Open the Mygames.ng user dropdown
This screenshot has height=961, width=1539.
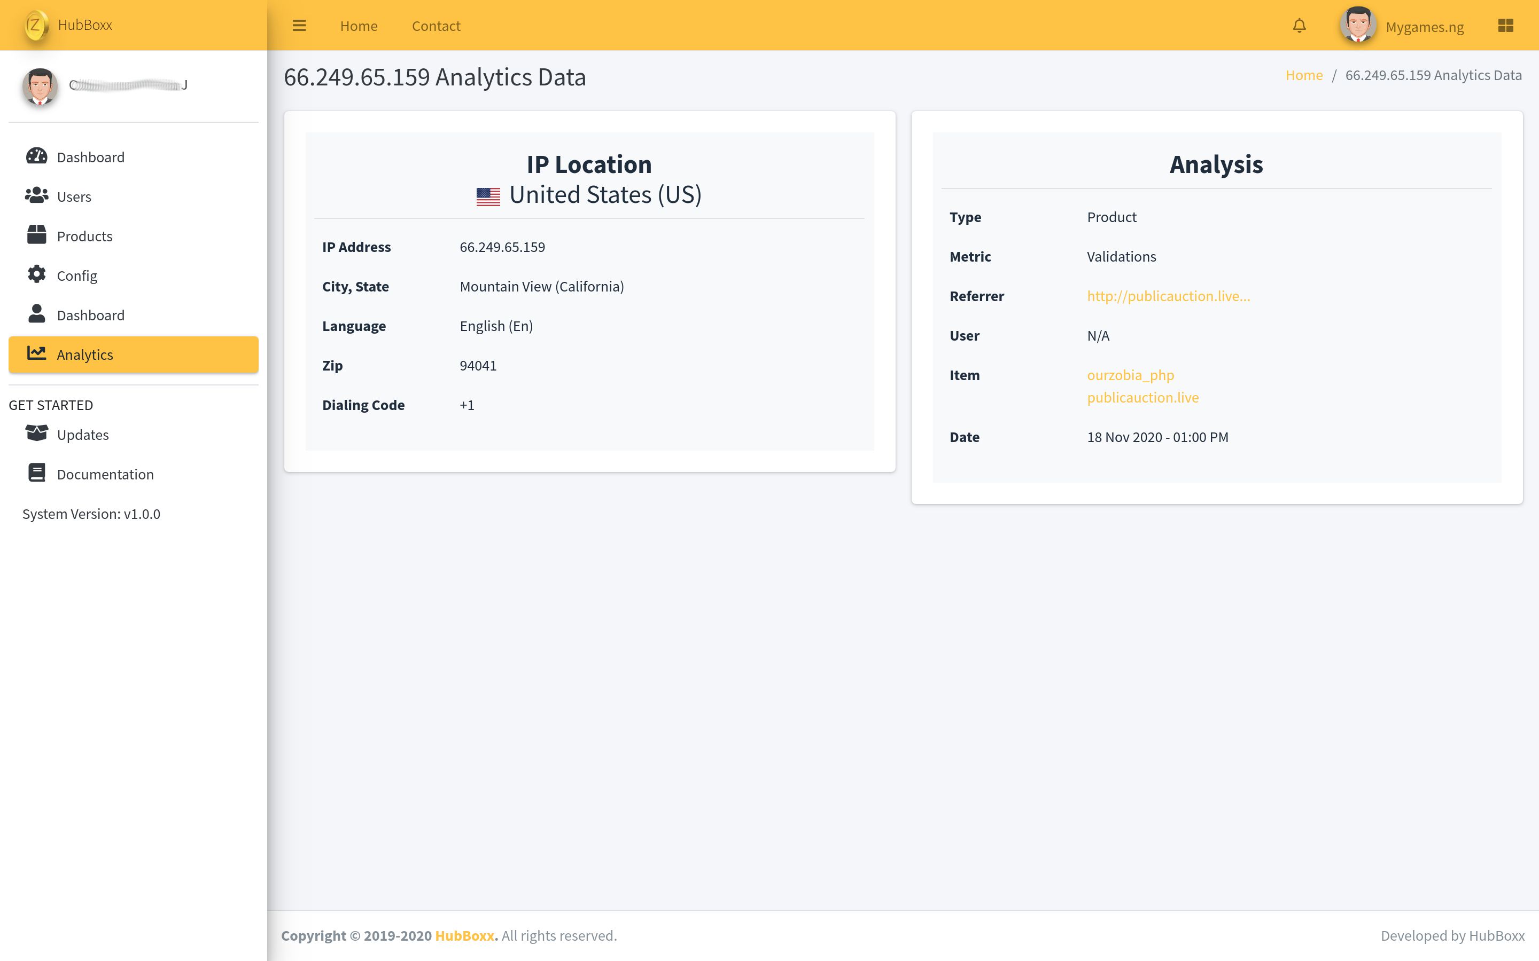coord(1424,27)
